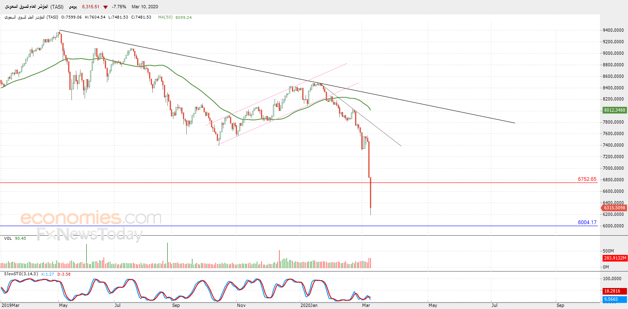Click the 8600.000 price axis label
The image size is (628, 309).
click(x=613, y=76)
